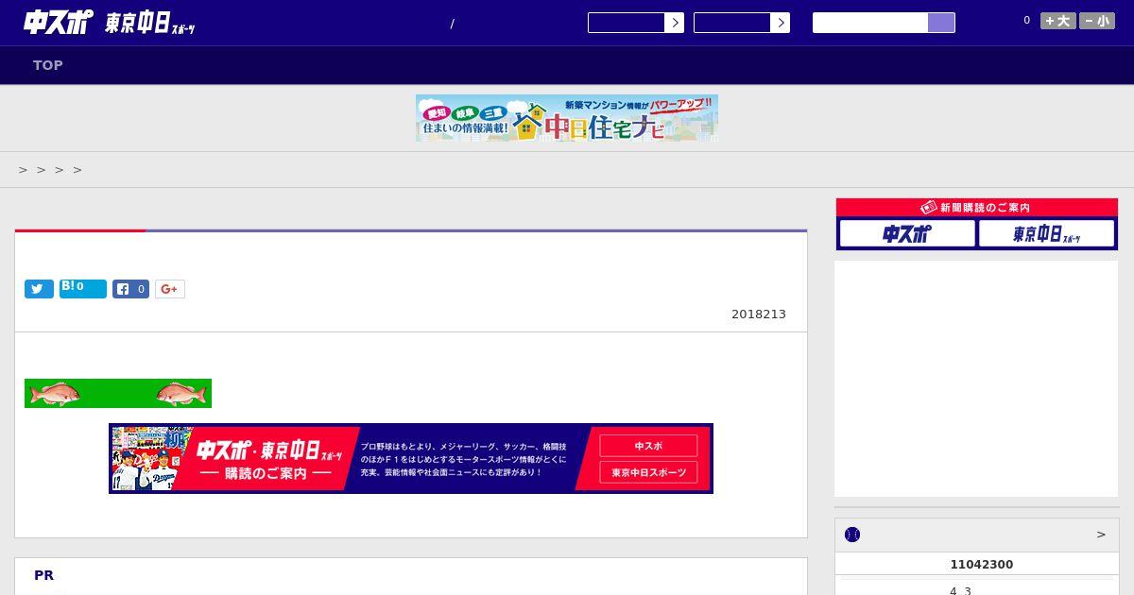Click the baseball icon in sidebar panel

click(852, 535)
